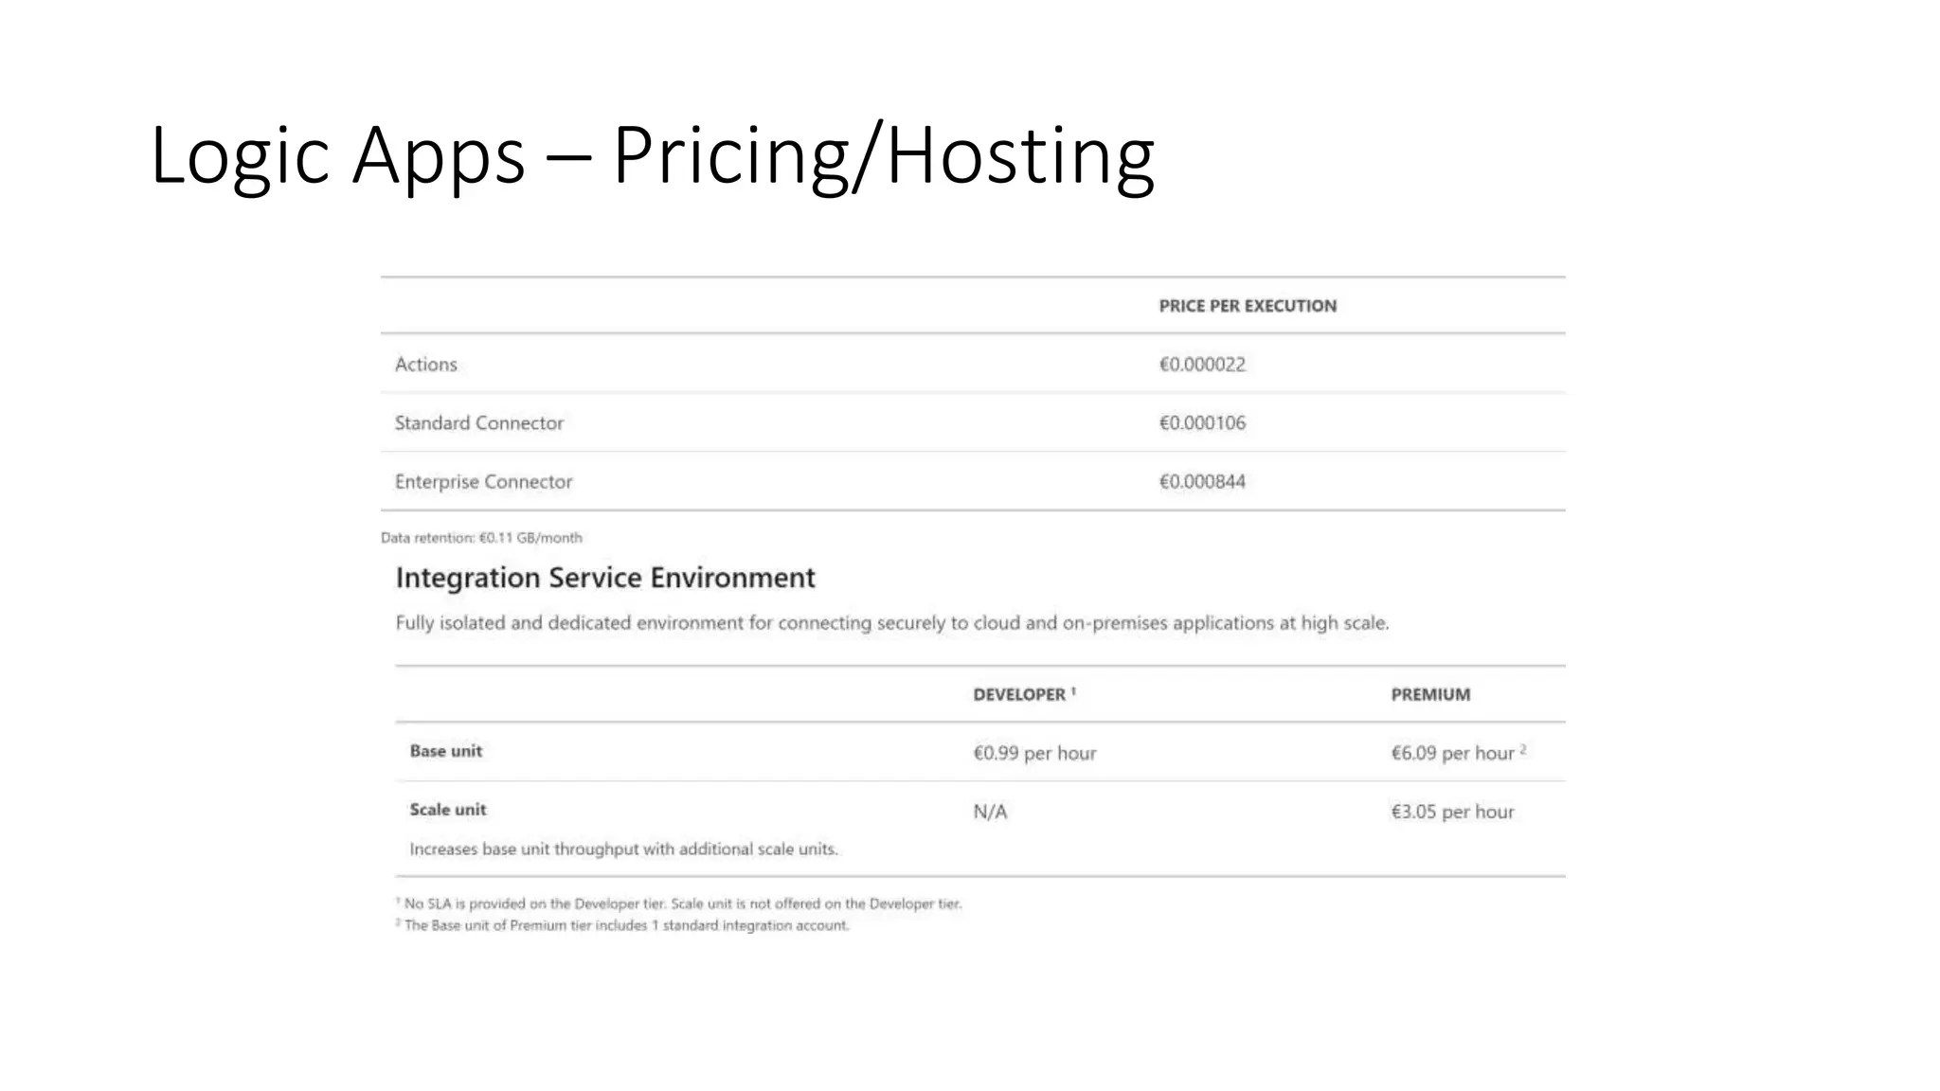Select the 'PRICE PER EXECUTION' column header
This screenshot has width=1940, height=1091.
(1248, 306)
